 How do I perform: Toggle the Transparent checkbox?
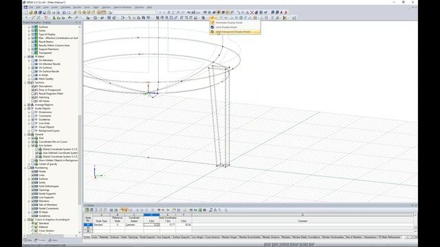(32, 53)
